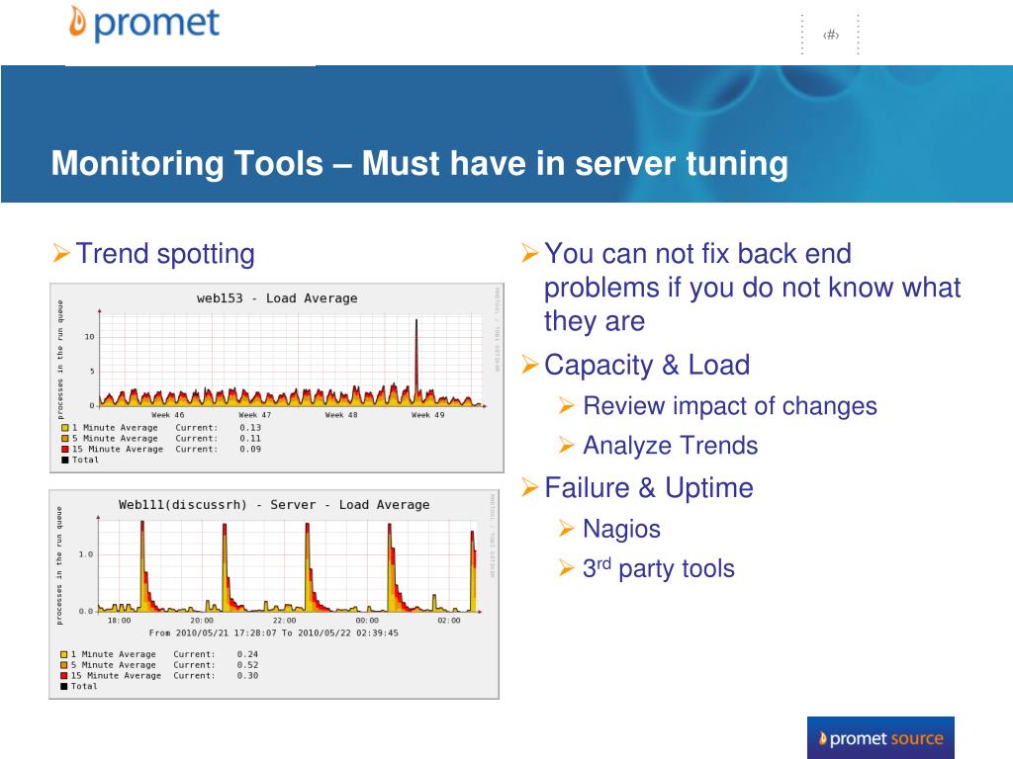Click the Week 48 axis label
The image size is (1013, 759).
(341, 415)
